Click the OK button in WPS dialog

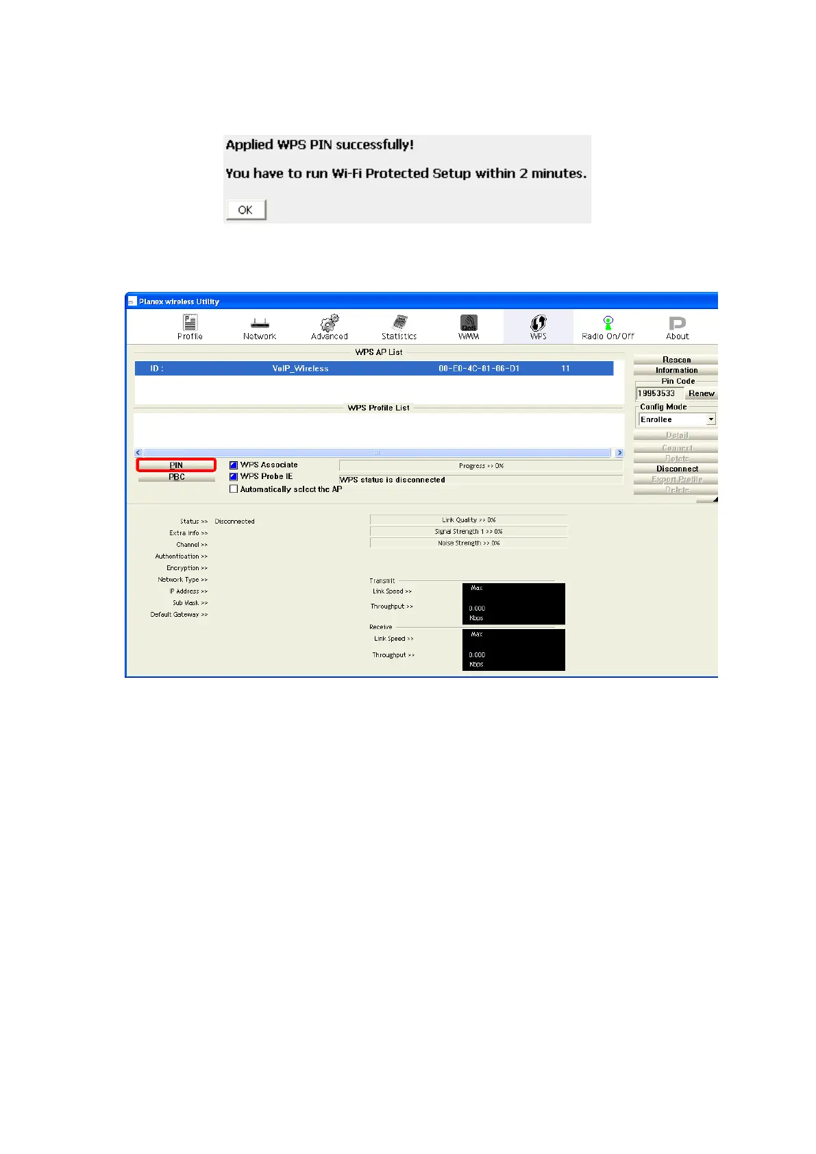(245, 210)
